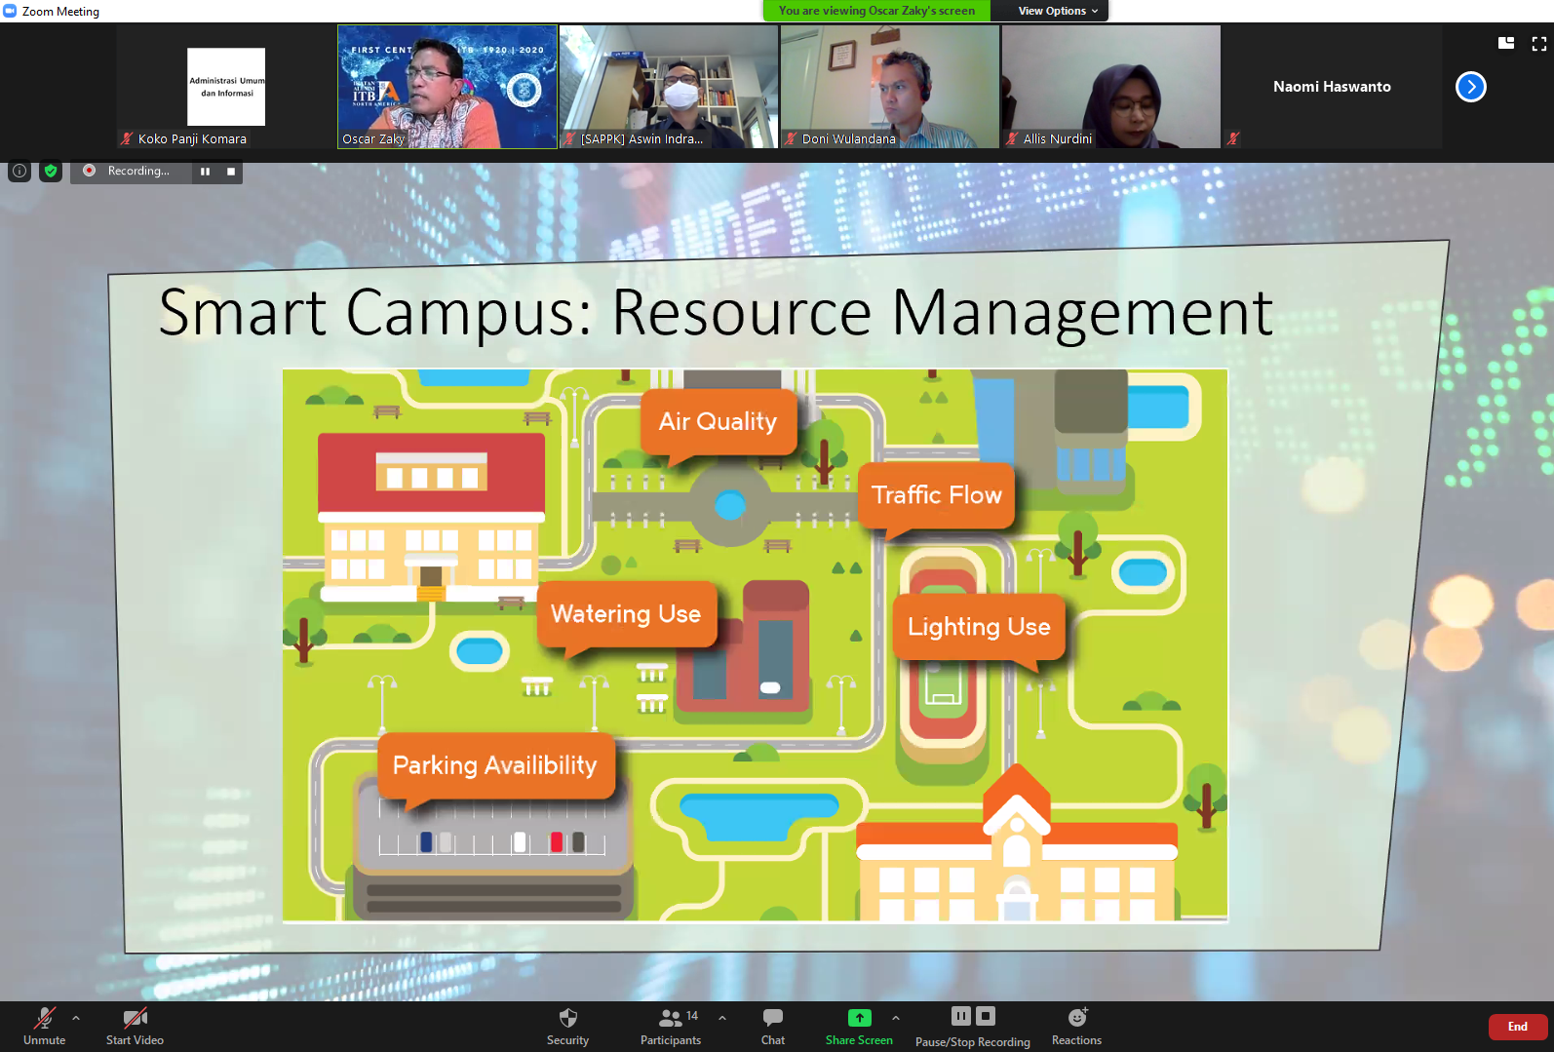Open the Participants panel
The width and height of the screenshot is (1554, 1052).
click(671, 1025)
